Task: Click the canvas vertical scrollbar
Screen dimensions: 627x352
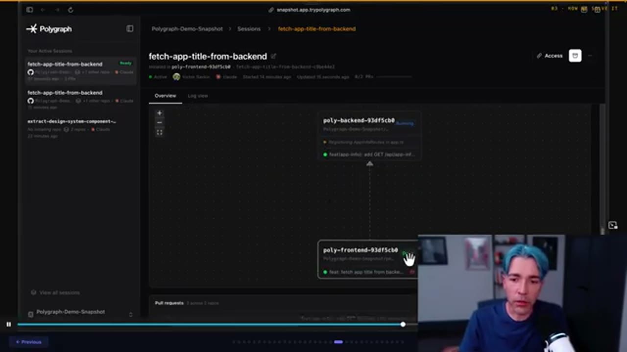Action: (603, 169)
